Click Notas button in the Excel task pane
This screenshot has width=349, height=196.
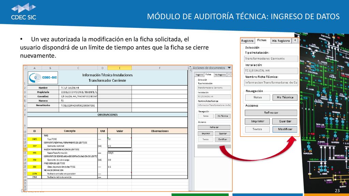tap(206, 116)
